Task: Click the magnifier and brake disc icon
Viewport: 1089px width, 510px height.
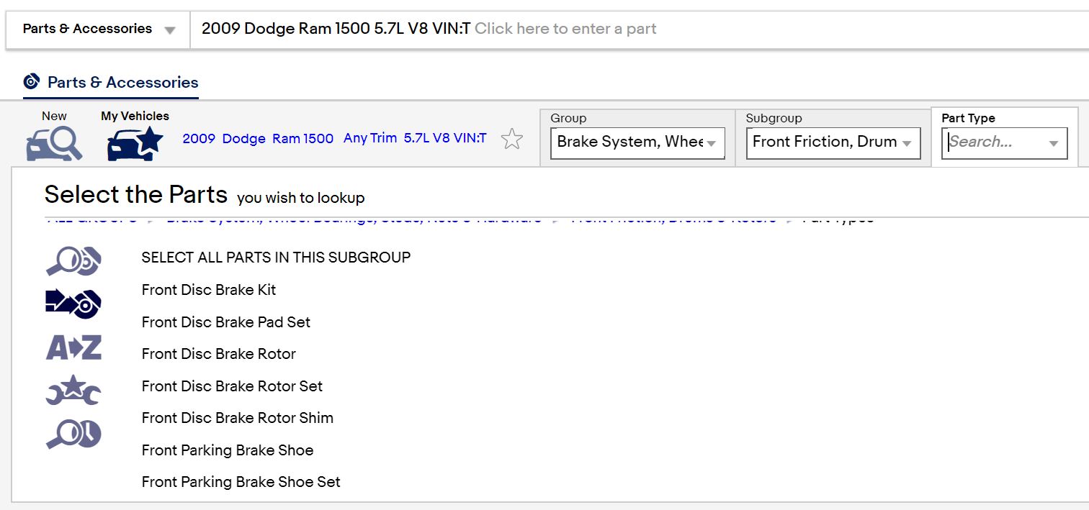Action: tap(73, 261)
